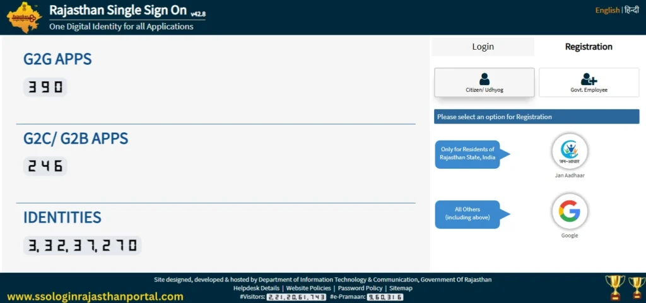
Task: Click the large gold trophy icon
Action: pyautogui.click(x=614, y=288)
